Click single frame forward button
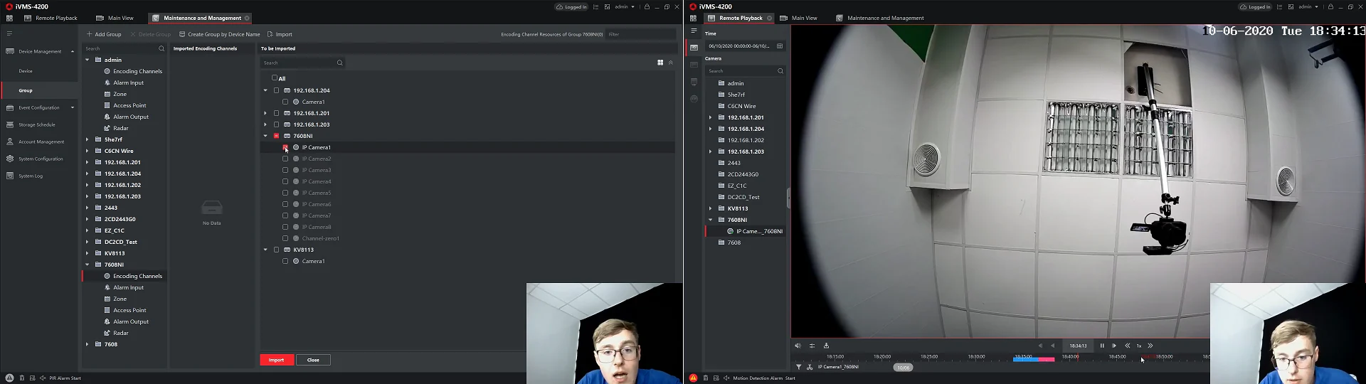This screenshot has width=1366, height=384. click(x=1114, y=346)
